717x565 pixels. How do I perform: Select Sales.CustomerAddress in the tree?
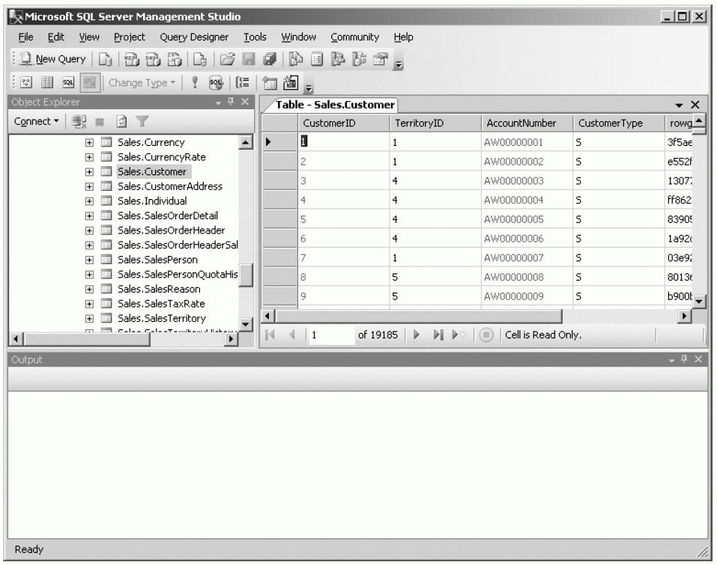pyautogui.click(x=169, y=186)
